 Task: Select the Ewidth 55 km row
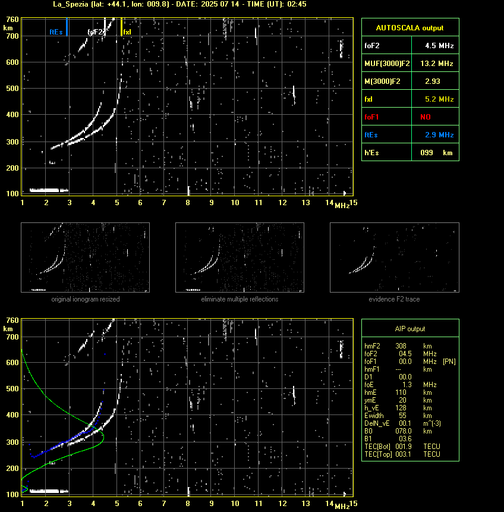398,416
